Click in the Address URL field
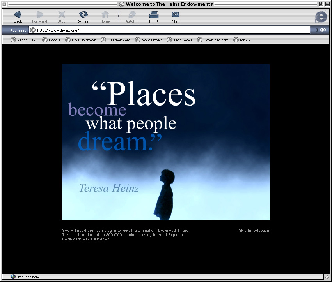 pyautogui.click(x=172, y=30)
